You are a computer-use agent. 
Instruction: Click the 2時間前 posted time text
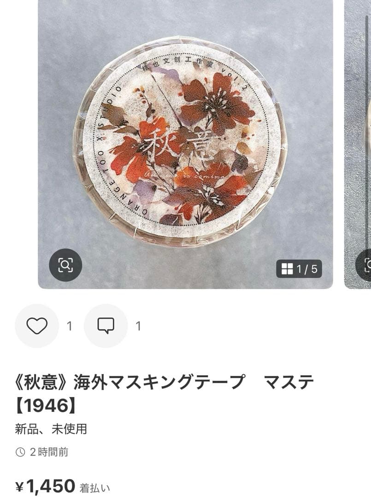49,452
